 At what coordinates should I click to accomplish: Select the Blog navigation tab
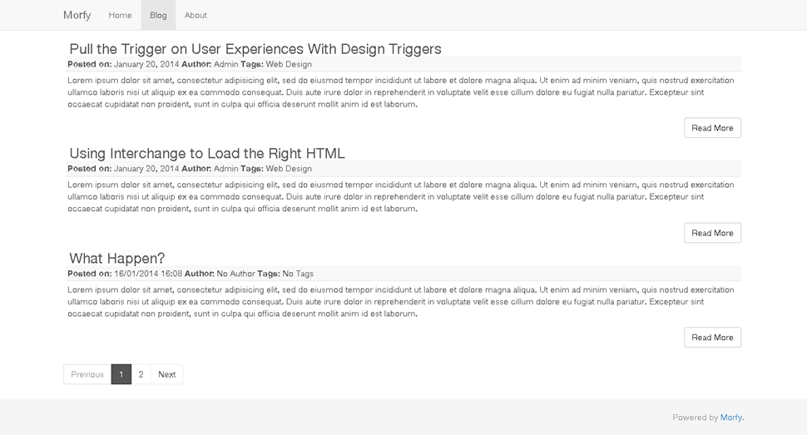point(158,15)
